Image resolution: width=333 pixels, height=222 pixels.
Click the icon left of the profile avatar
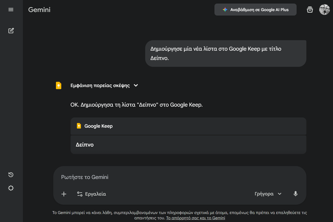coord(310,10)
